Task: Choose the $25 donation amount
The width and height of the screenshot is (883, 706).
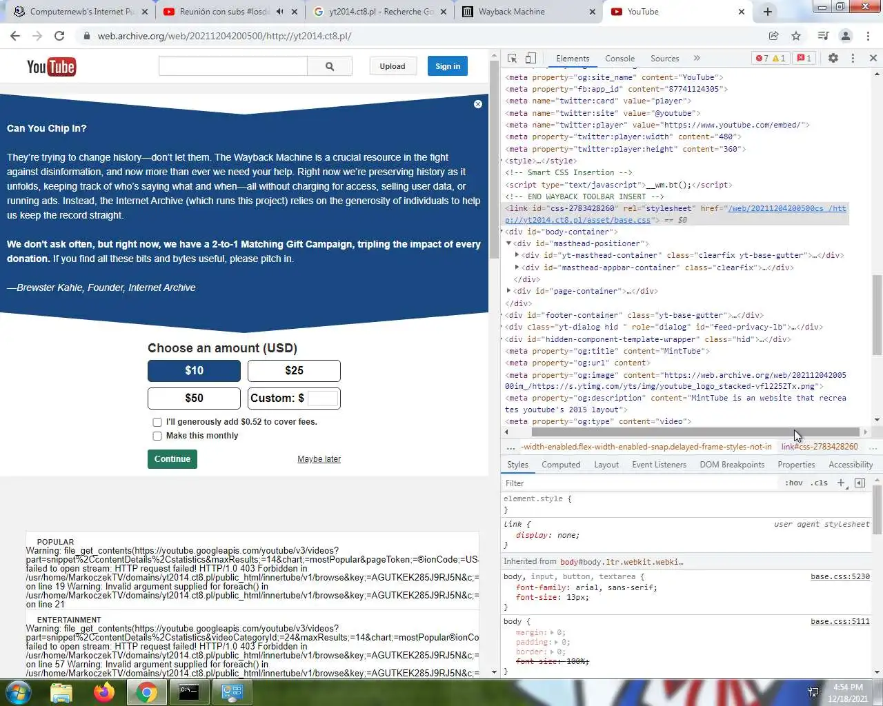Action: point(294,371)
